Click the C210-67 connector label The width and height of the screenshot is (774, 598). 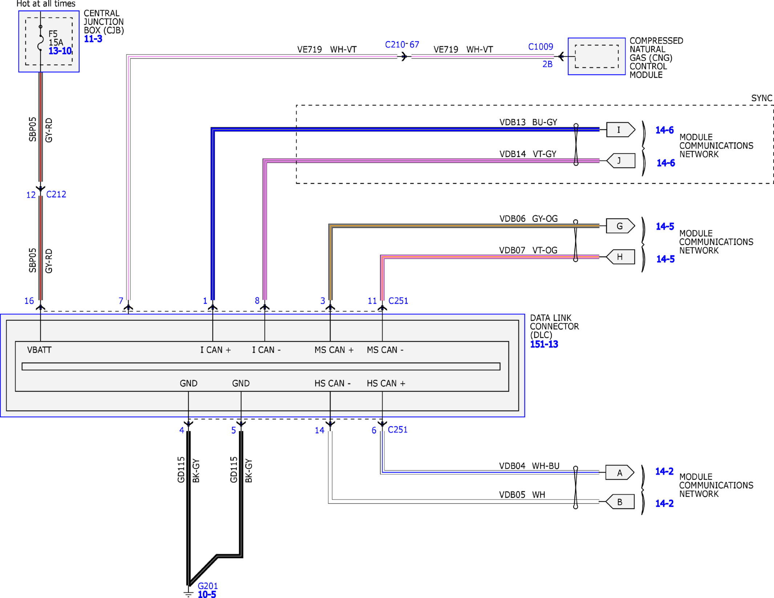point(402,45)
